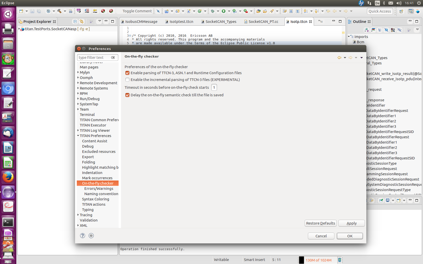Click the Next Annotation arrow icon

tap(305, 11)
